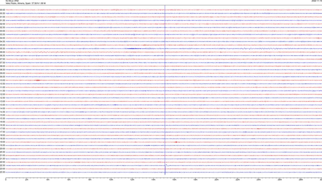This screenshot has height=181, width=322.
Task: Click the 21:00 time label
Action: (2, 155)
